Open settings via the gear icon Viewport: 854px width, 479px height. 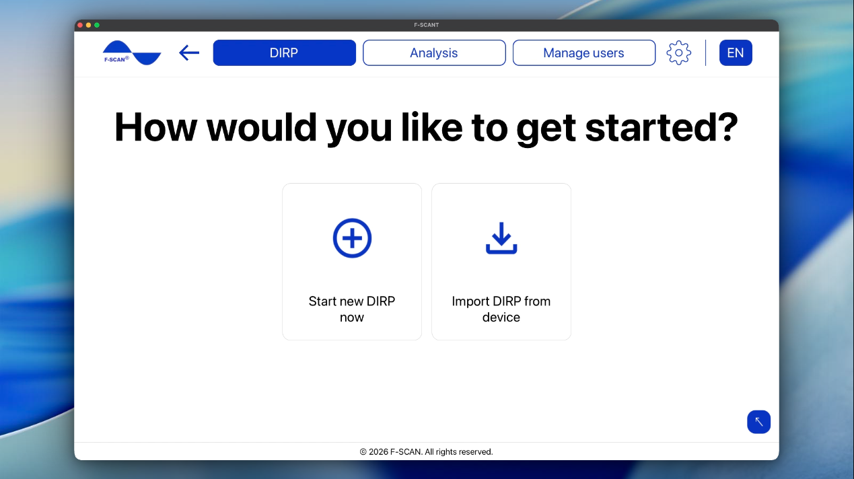tap(678, 52)
